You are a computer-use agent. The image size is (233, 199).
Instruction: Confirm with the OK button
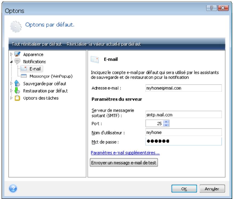click(x=184, y=189)
